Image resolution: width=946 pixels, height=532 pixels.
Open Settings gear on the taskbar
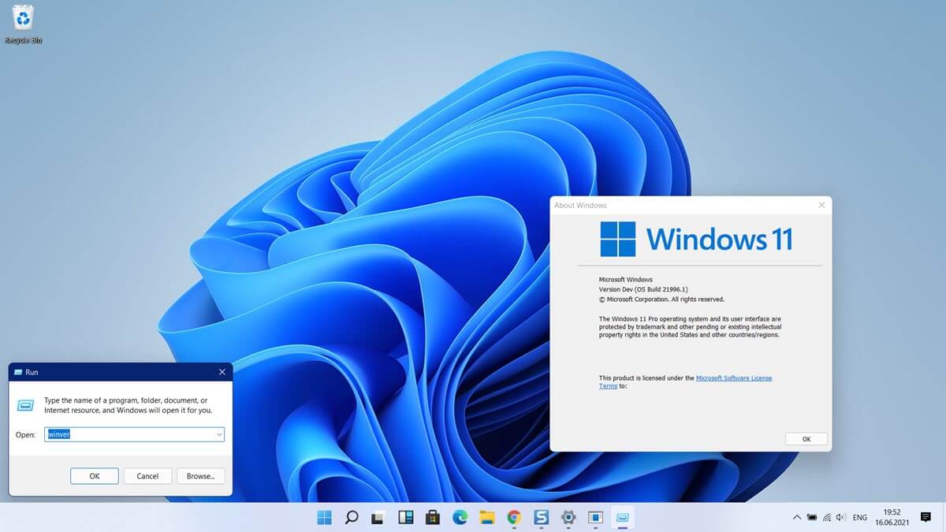click(568, 518)
